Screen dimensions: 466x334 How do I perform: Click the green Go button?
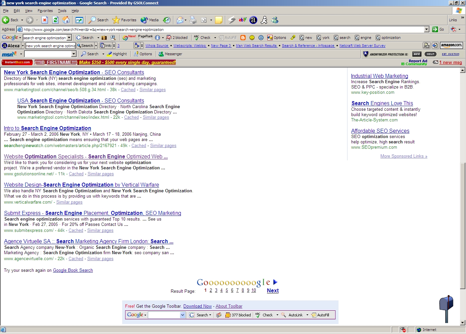coord(439,29)
